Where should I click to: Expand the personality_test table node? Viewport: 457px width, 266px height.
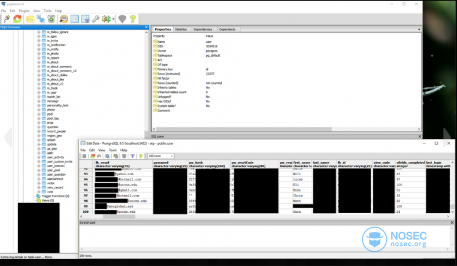coord(39,105)
